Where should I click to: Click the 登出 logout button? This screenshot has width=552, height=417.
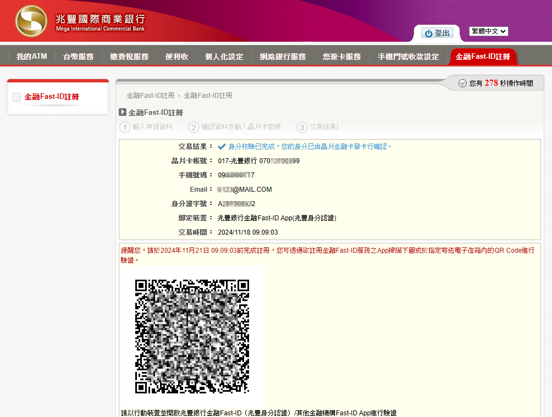438,34
